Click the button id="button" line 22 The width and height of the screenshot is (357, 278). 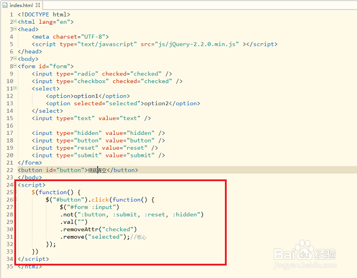pyautogui.click(x=78, y=170)
